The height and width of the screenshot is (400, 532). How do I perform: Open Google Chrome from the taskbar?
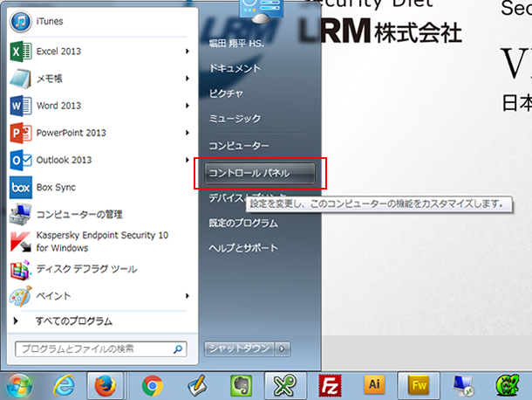153,385
